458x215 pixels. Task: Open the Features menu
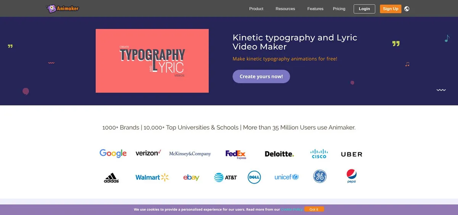315,9
